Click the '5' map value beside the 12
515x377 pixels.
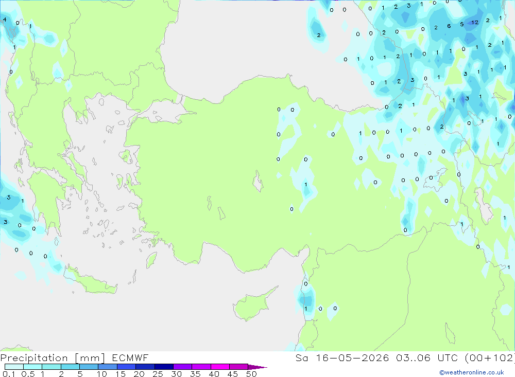pos(462,24)
